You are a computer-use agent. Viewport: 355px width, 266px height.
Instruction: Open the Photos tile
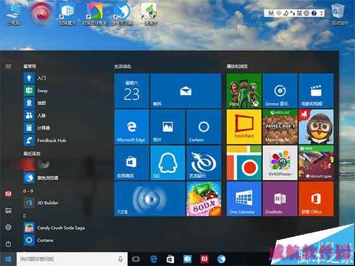[168, 126]
